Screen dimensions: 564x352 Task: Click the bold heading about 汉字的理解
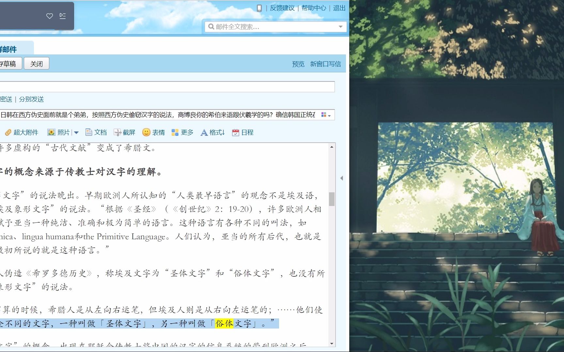click(81, 172)
